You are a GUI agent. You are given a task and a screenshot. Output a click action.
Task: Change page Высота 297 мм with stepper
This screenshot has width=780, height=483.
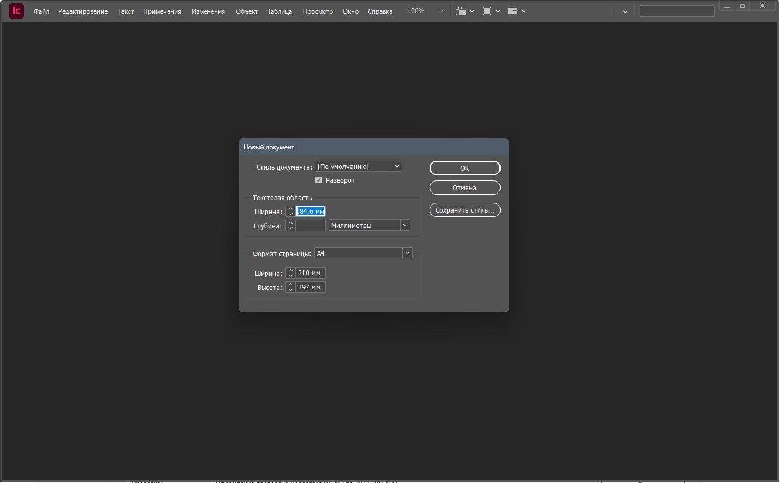point(290,287)
